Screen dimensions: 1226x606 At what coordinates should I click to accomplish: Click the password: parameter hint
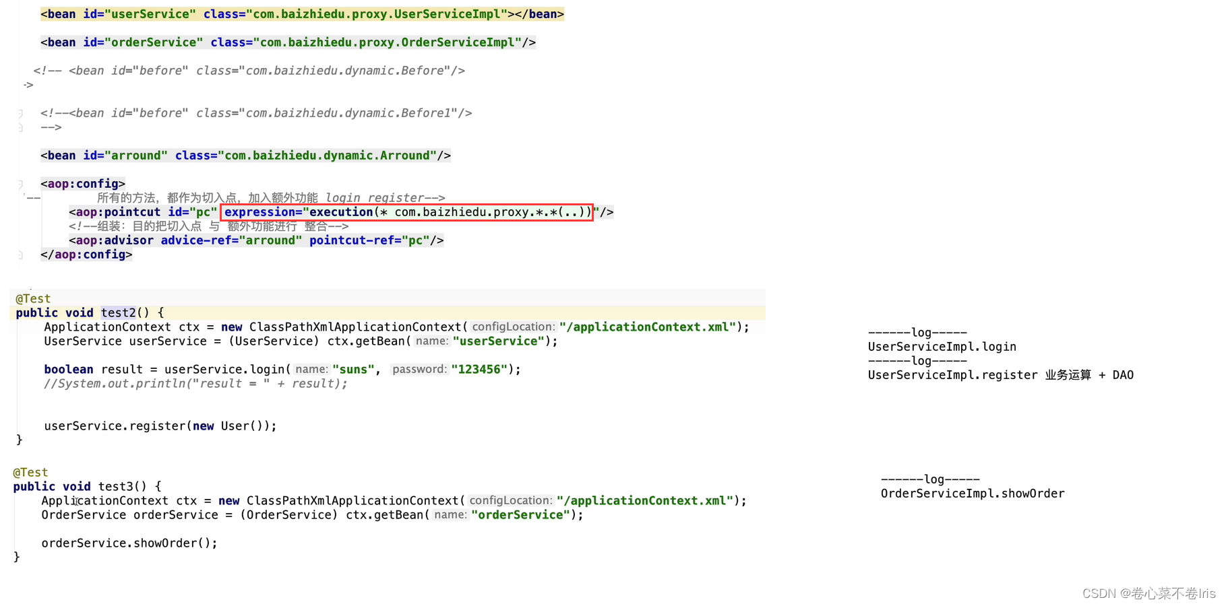coord(419,369)
